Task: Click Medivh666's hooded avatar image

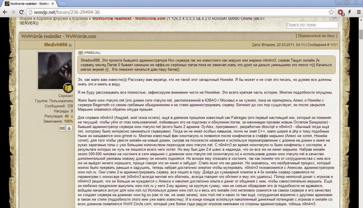Action: coord(55,71)
